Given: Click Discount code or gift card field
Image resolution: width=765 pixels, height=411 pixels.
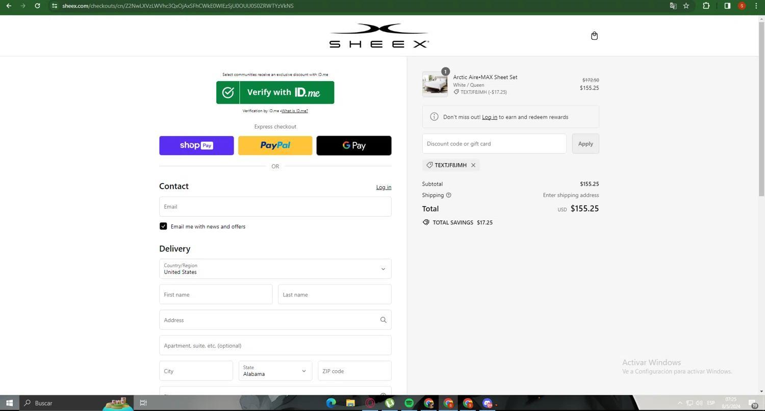Looking at the screenshot, I should 494,144.
